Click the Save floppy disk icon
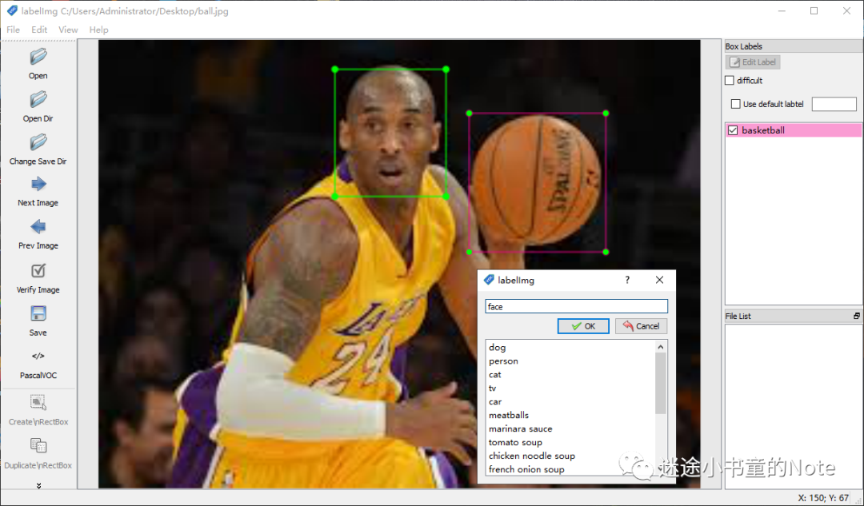864x506 pixels. click(38, 313)
